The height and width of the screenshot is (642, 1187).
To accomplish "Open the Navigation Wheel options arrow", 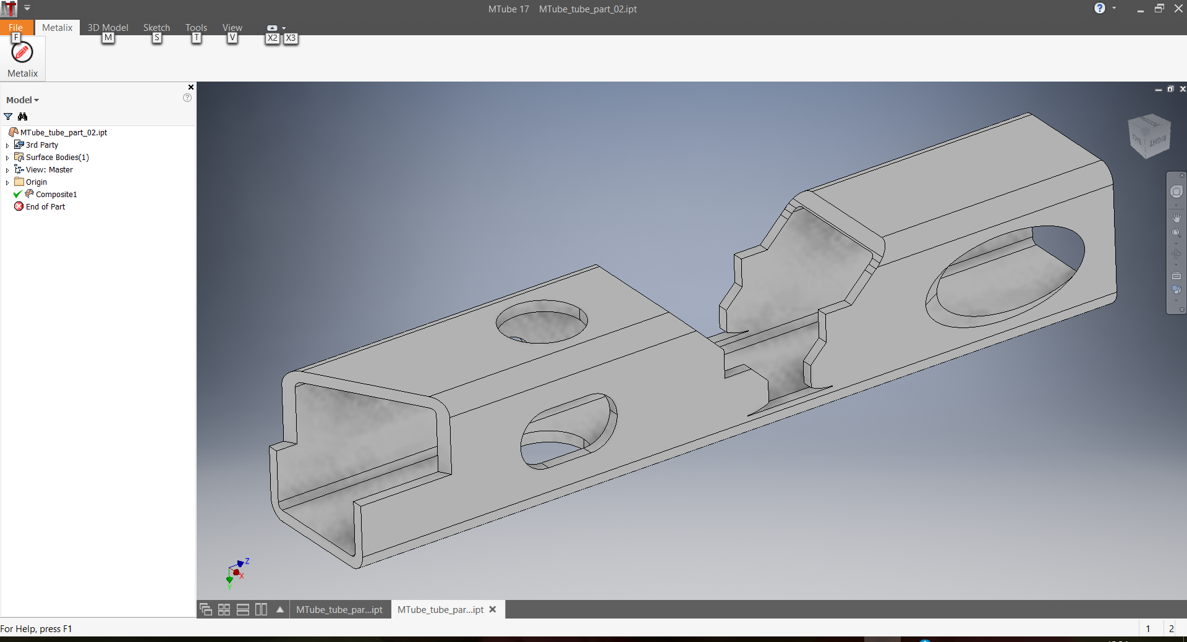I will [x=1176, y=206].
